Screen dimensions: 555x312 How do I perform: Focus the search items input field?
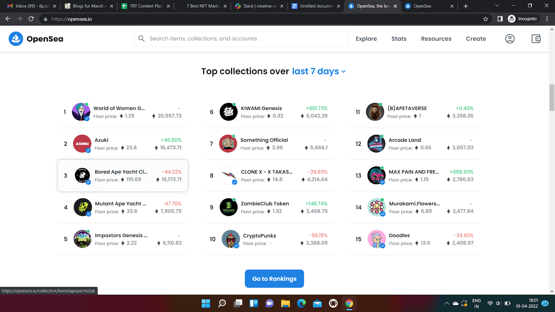point(241,38)
